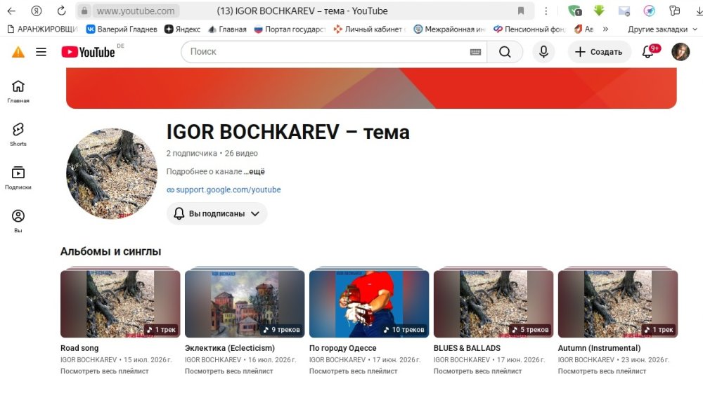Click the channel profile picture

click(112, 173)
